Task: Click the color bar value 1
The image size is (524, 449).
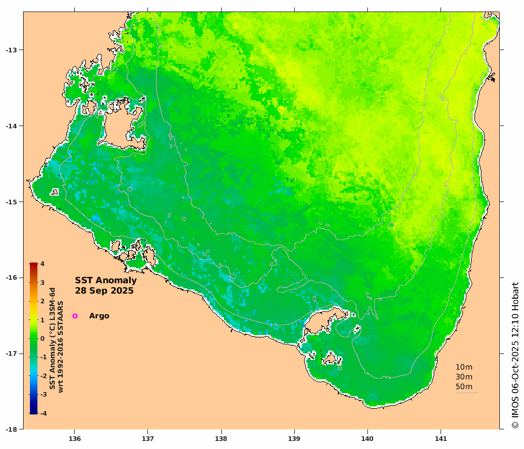Action: pyautogui.click(x=43, y=320)
